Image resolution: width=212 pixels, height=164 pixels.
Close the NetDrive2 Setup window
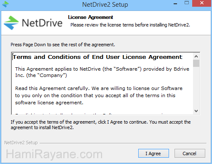[x=202, y=3]
